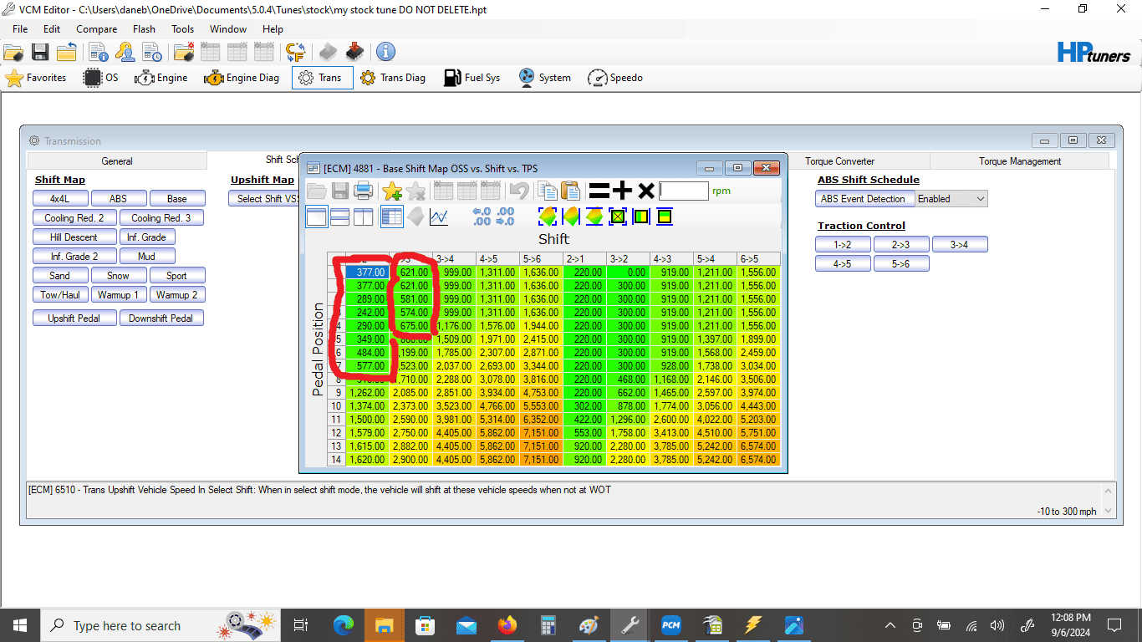
Task: Click the blue information icon
Action: point(385,52)
